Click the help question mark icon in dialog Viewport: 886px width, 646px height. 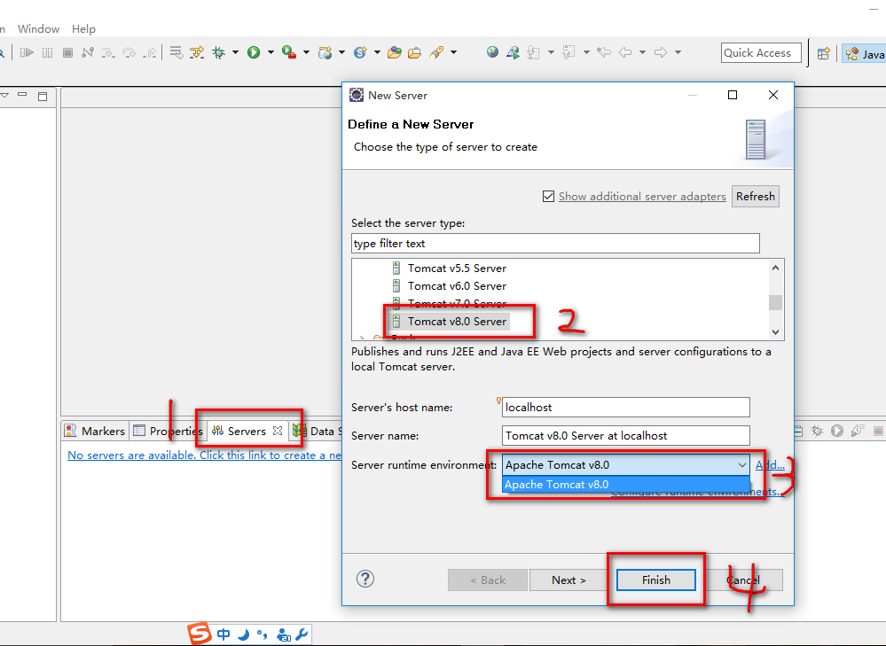(x=365, y=579)
